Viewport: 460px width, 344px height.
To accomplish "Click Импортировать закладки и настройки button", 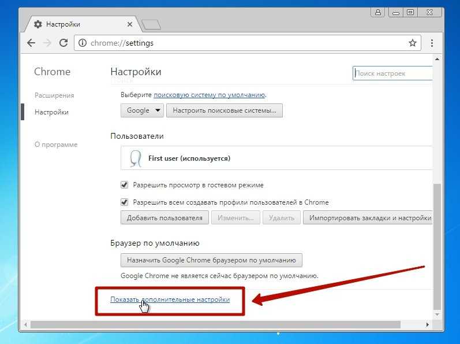I will tap(368, 218).
